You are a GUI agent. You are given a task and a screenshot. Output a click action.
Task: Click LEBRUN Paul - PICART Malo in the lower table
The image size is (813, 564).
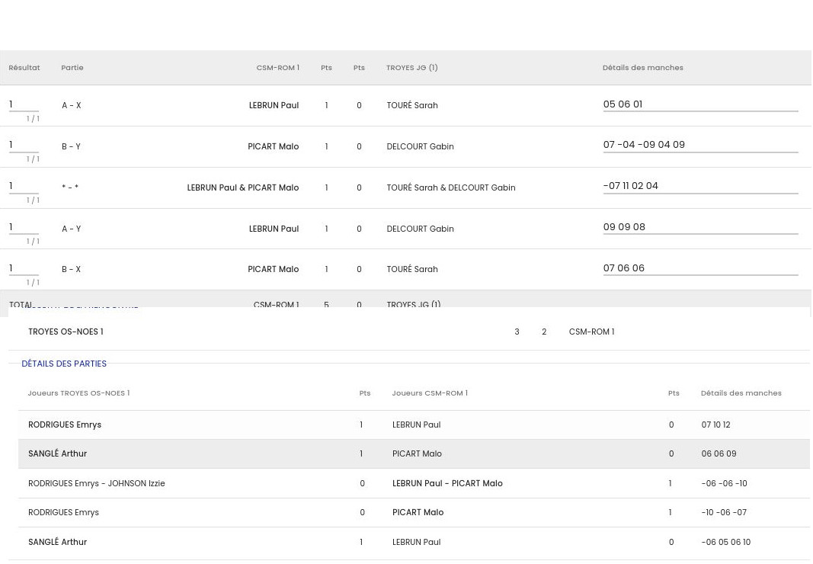click(x=447, y=484)
